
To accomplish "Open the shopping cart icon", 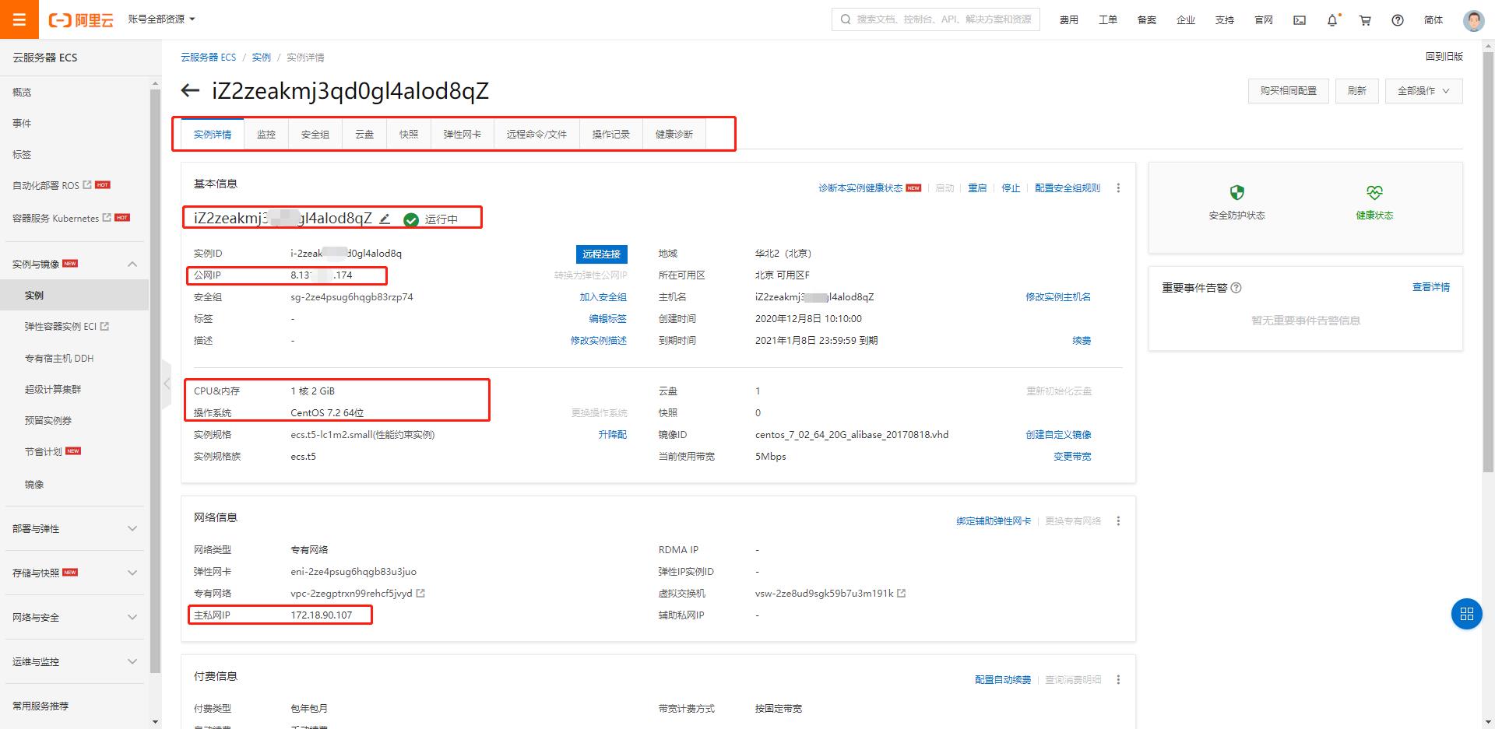I will click(x=1365, y=20).
